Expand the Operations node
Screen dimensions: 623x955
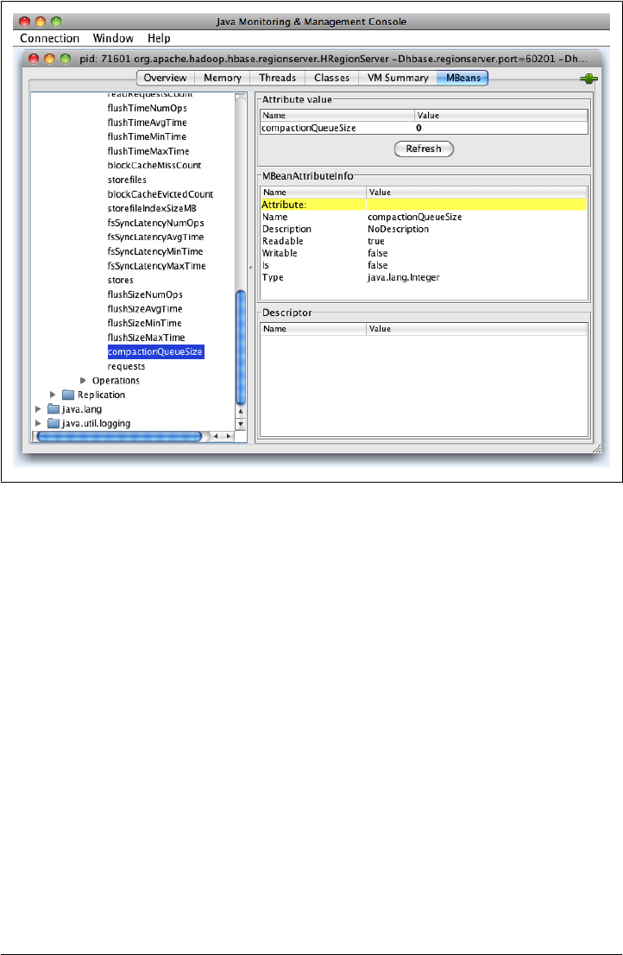[84, 381]
